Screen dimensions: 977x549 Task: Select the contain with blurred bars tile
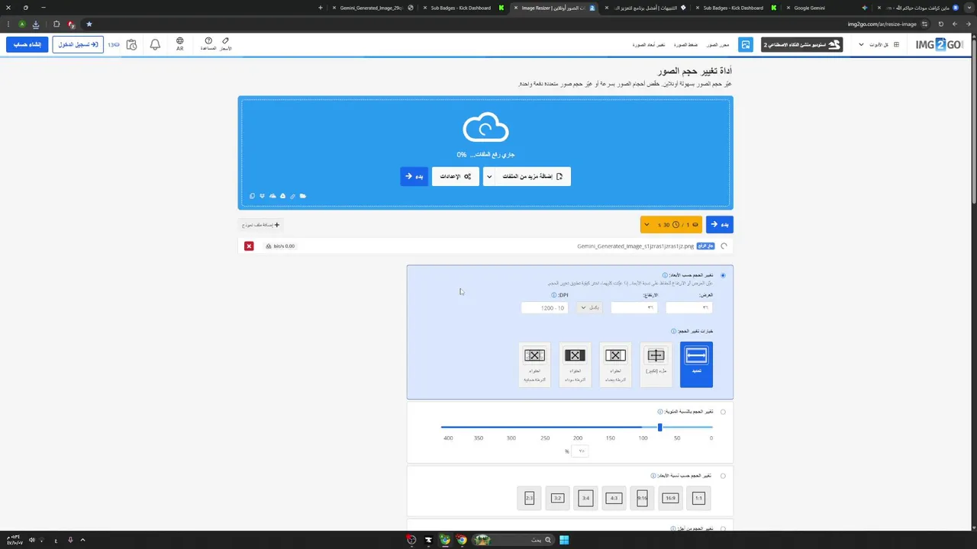534,364
